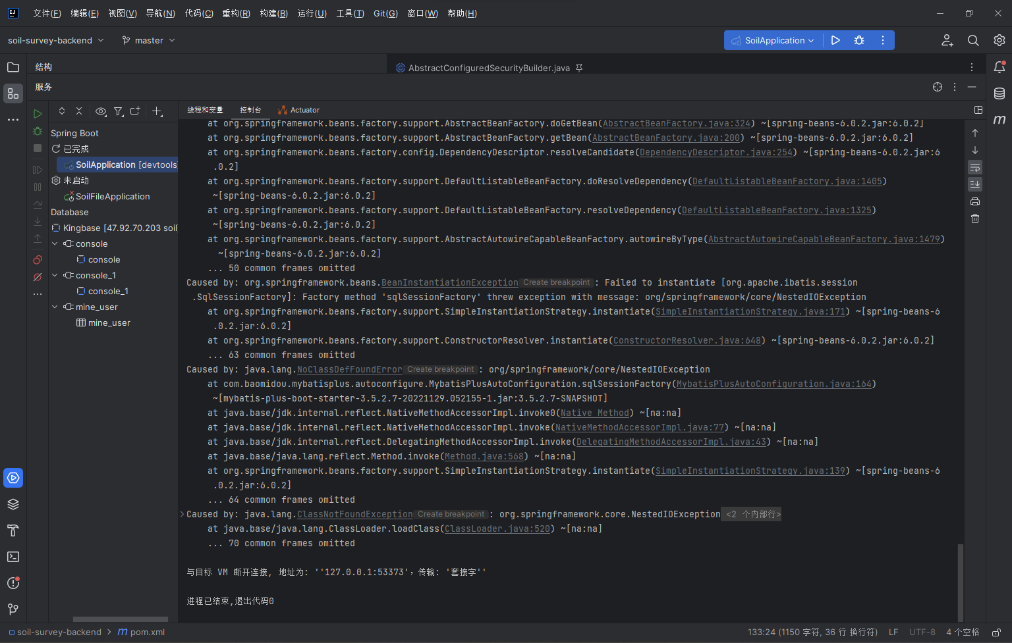Clear console output with trash icon
The width and height of the screenshot is (1012, 643).
coord(975,218)
